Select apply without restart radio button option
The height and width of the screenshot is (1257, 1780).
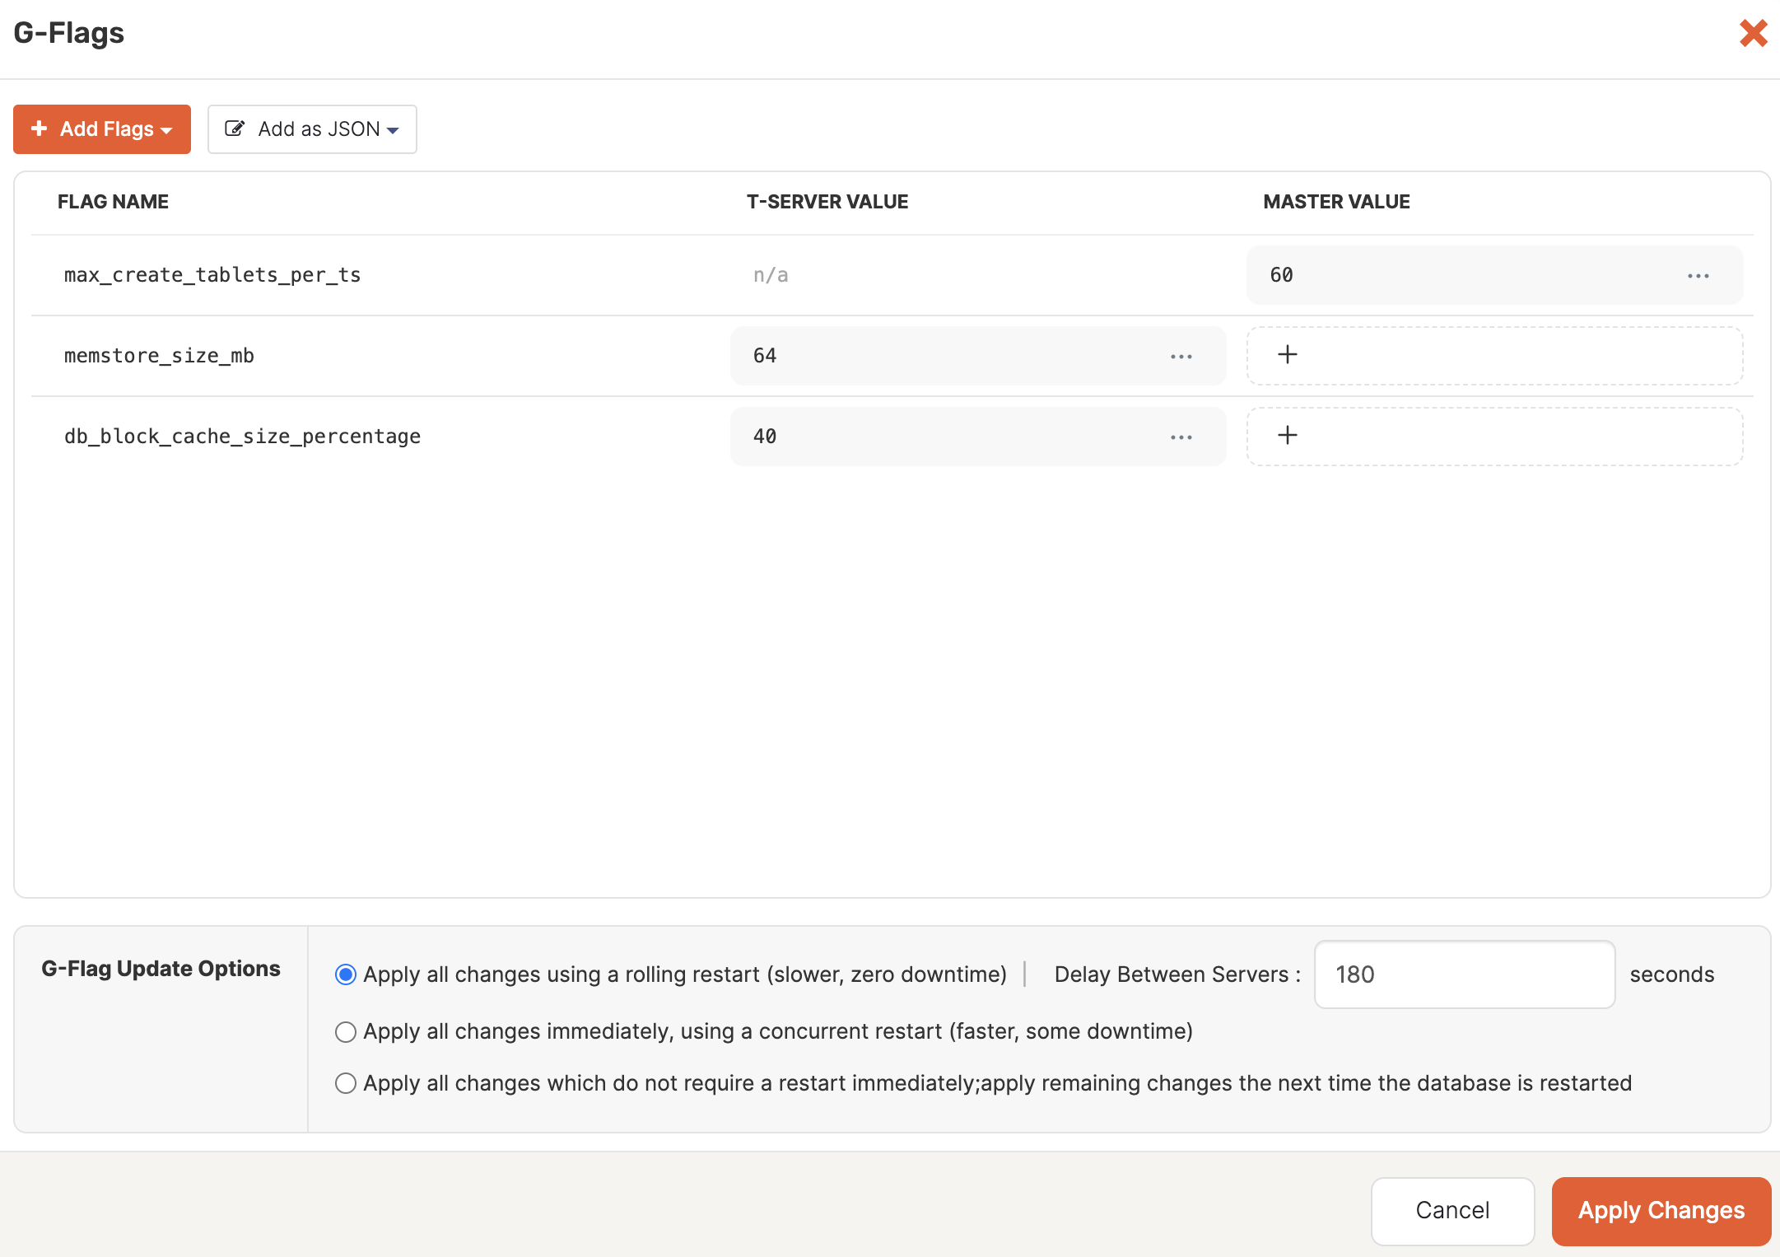click(346, 1082)
